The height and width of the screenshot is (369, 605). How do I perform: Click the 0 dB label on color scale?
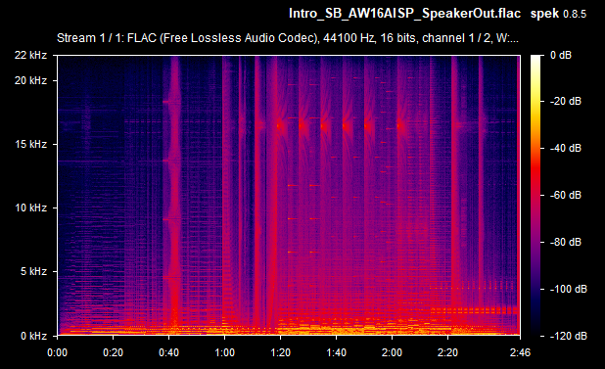coord(561,55)
